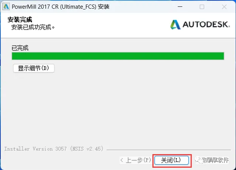Click the watermark text ending in 软件

coord(216,160)
